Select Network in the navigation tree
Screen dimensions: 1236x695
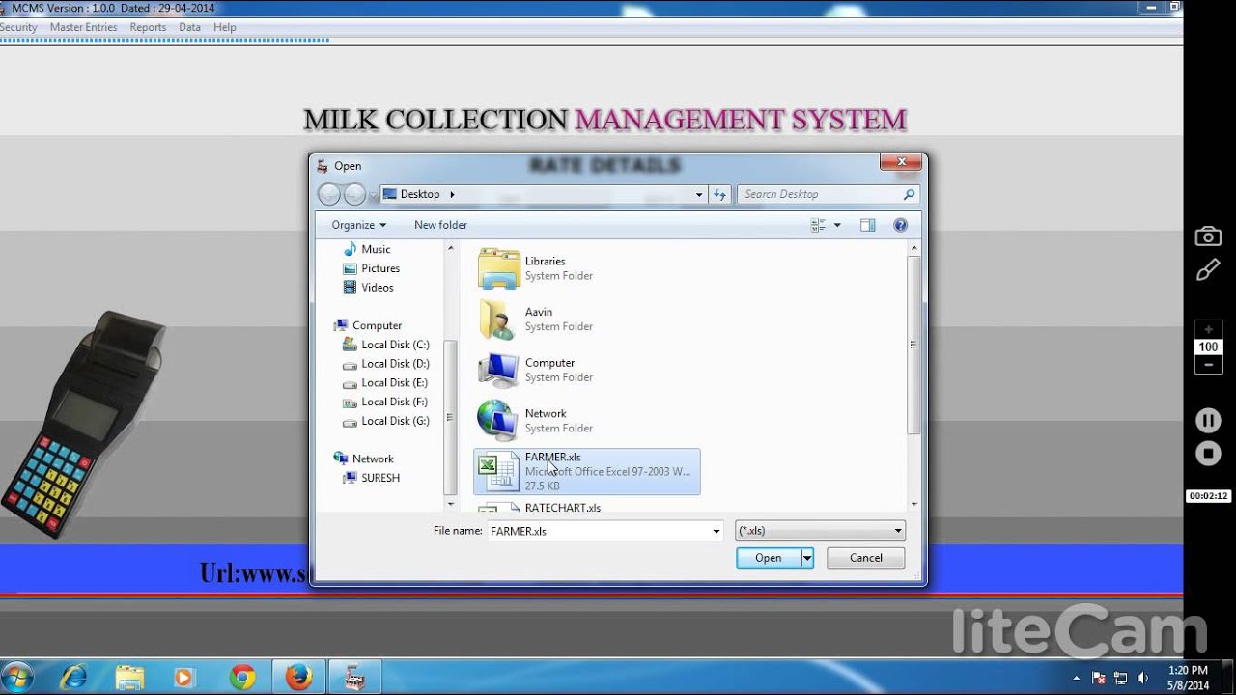point(364,459)
